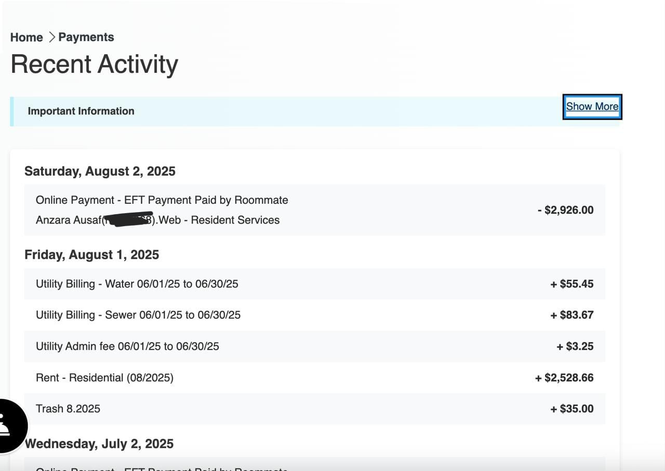The height and width of the screenshot is (471, 665).
Task: Open the Rent - Residential (08/2025) charge
Action: 104,377
